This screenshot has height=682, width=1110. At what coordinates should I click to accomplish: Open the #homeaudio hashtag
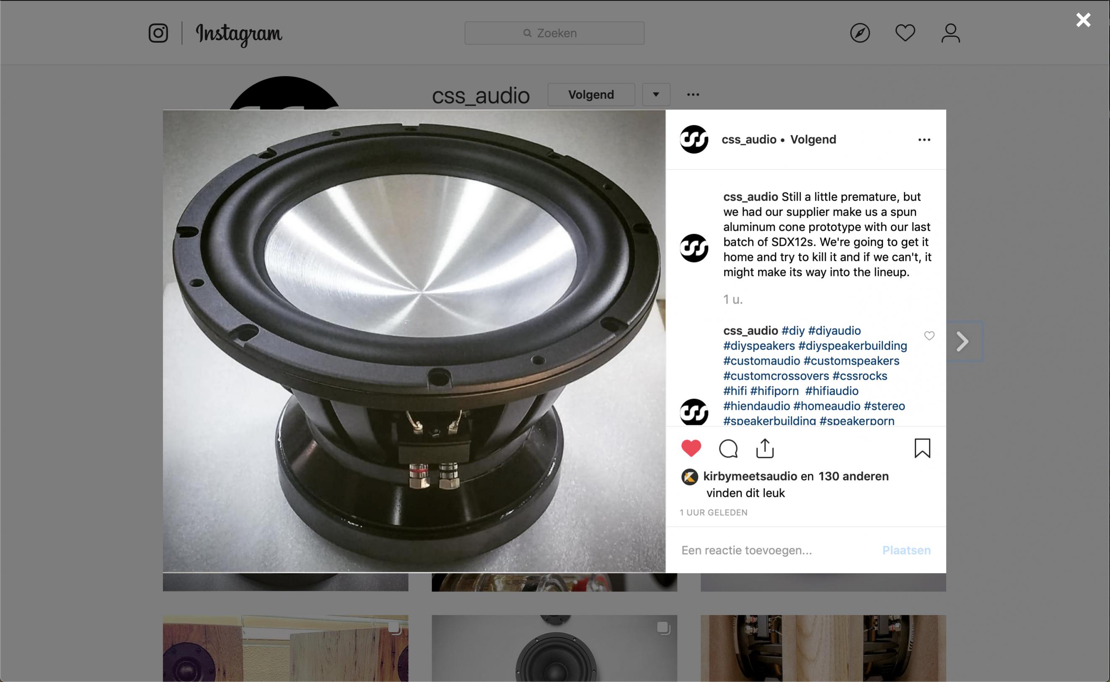coord(826,406)
